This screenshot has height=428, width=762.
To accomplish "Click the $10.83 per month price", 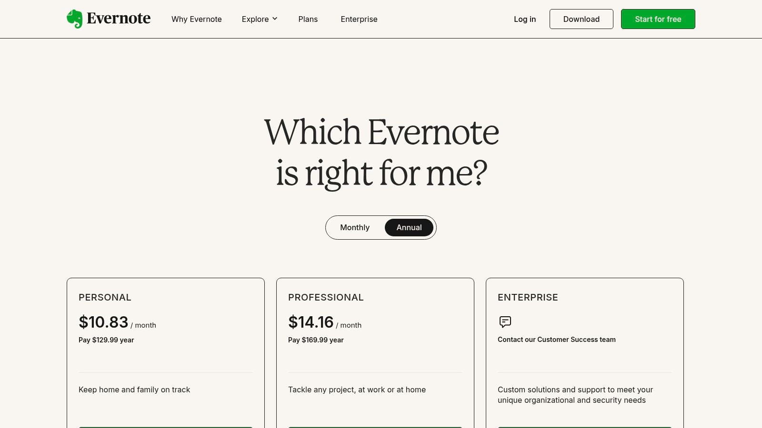I will [103, 322].
